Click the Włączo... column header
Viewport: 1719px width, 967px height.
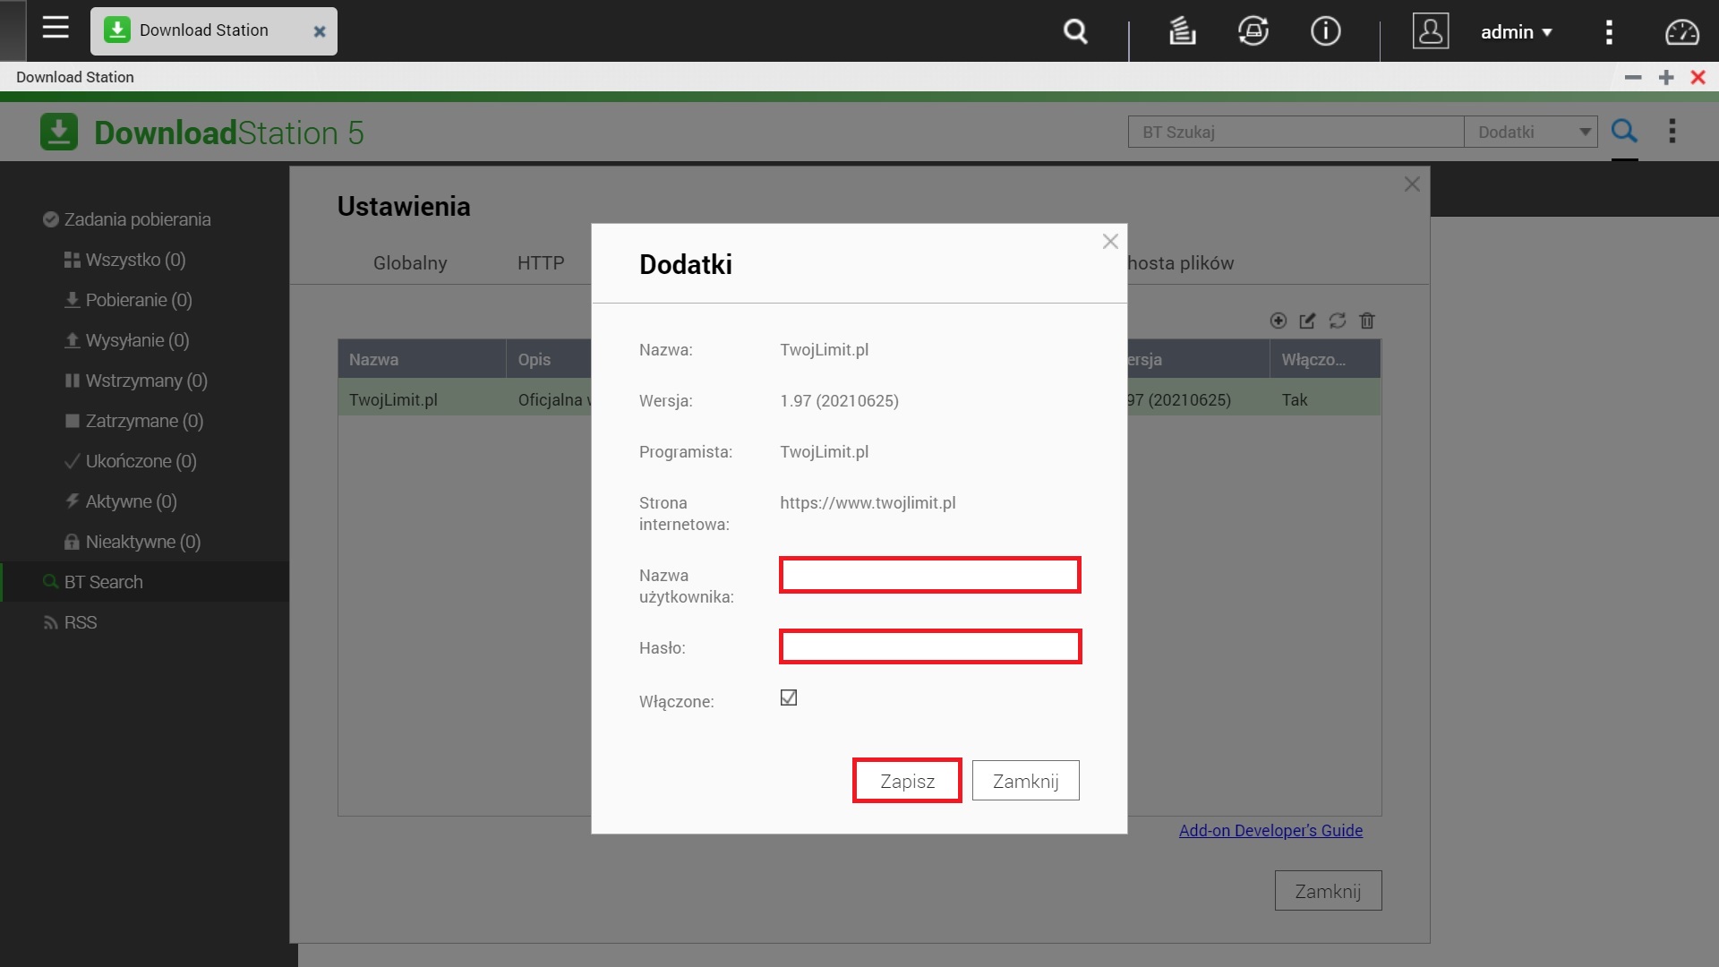pyautogui.click(x=1325, y=359)
